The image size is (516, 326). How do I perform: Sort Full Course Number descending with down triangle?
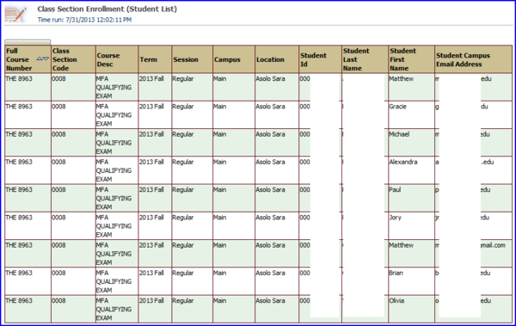point(46,59)
